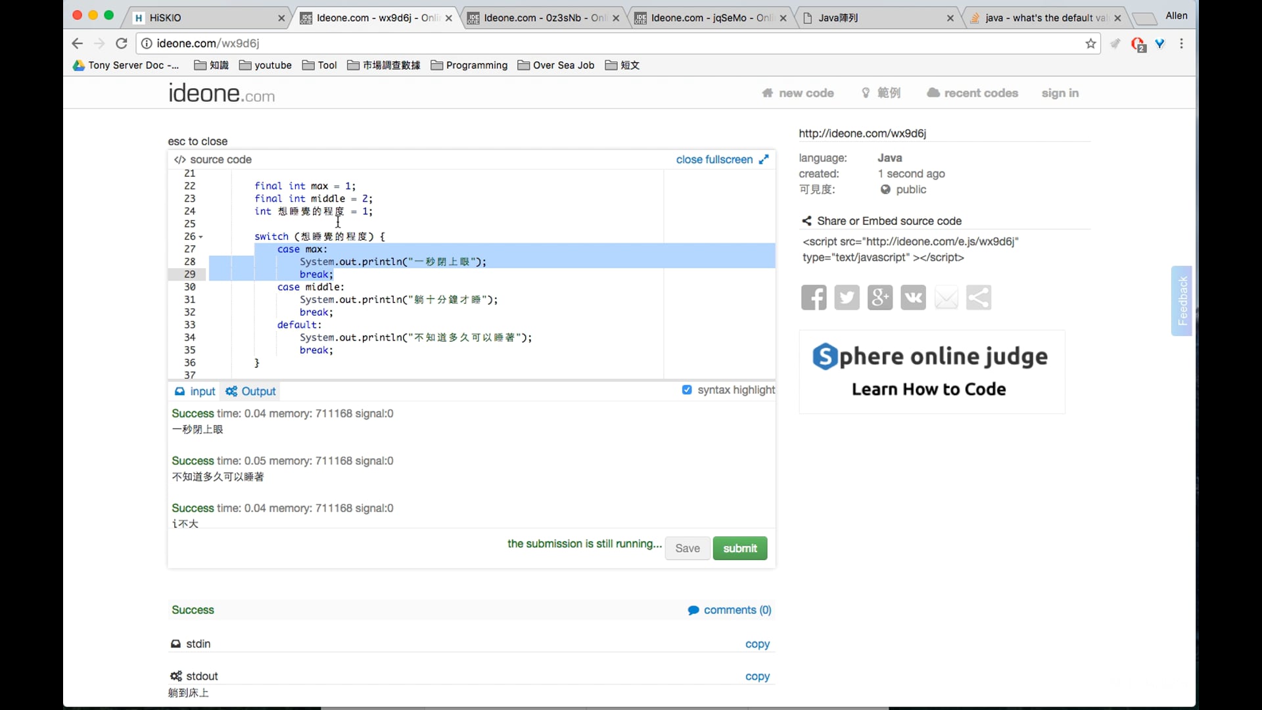Open recent codes link
1262x710 pixels.
pos(973,93)
